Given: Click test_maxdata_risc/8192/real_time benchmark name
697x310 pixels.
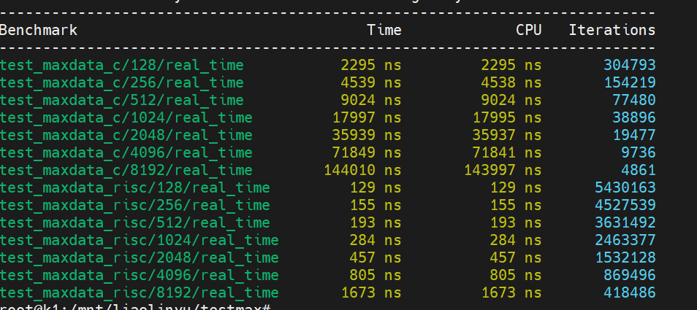Looking at the screenshot, I should (x=140, y=293).
